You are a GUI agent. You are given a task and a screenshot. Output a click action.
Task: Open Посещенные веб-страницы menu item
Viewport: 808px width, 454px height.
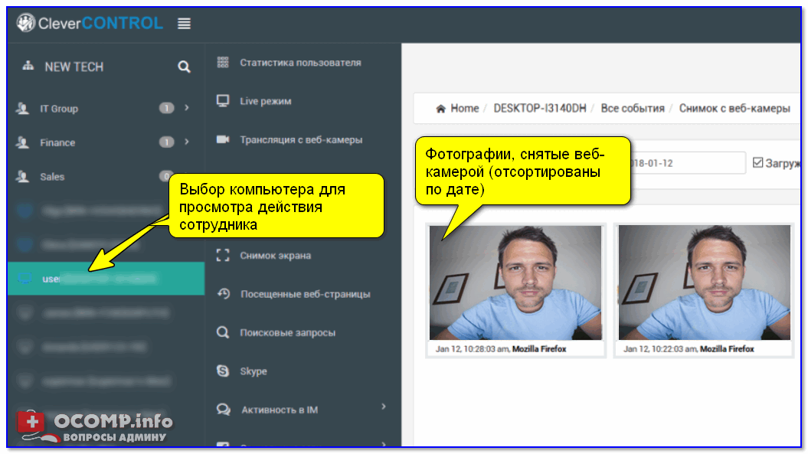pos(305,294)
